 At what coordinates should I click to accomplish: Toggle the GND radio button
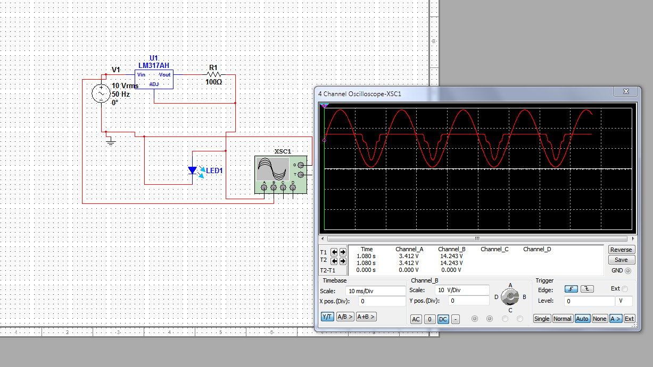(629, 271)
